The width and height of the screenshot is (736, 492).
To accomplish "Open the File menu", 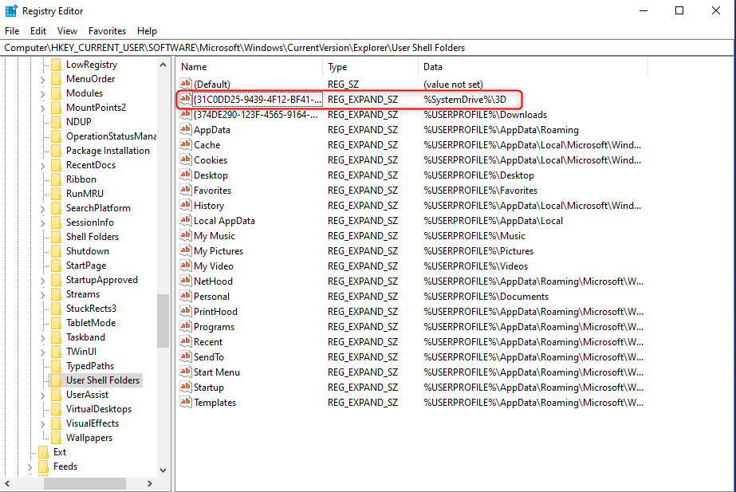I will point(12,31).
